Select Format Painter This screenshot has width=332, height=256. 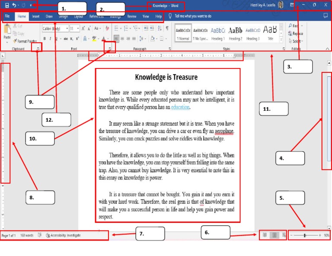point(25,41)
